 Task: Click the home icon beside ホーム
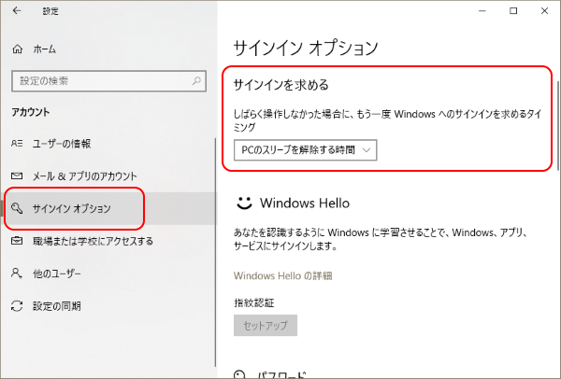17,49
